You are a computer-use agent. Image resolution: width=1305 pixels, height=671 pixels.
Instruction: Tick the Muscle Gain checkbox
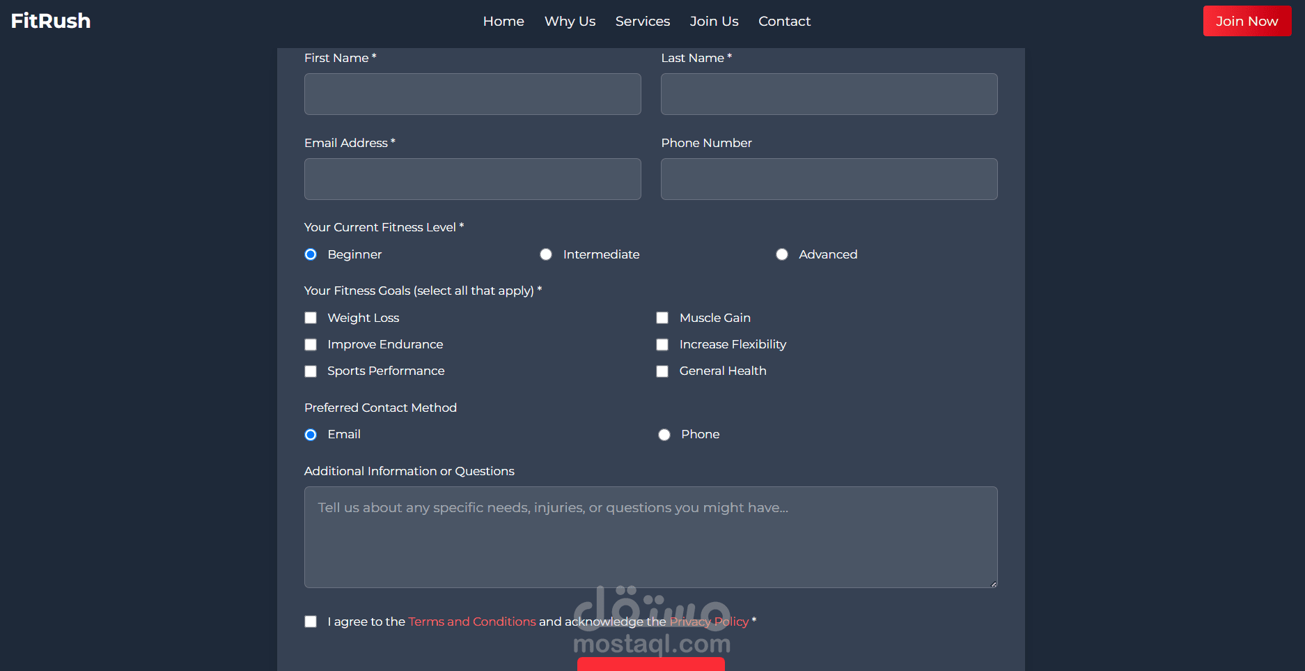[x=662, y=318]
